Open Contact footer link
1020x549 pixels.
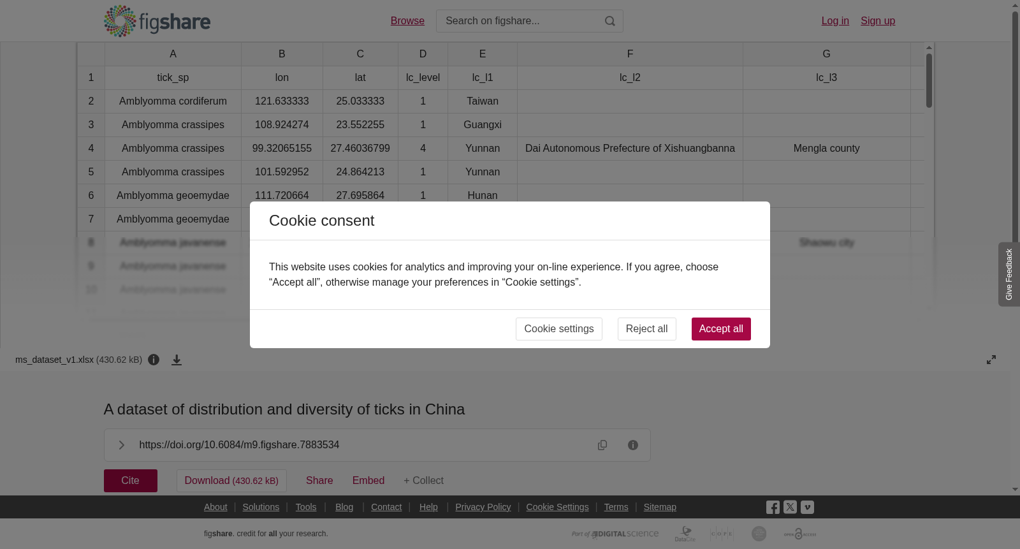(x=386, y=507)
